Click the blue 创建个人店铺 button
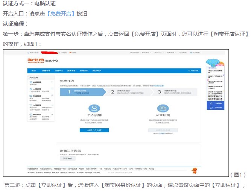This screenshot has width=251, height=191. tap(94, 130)
